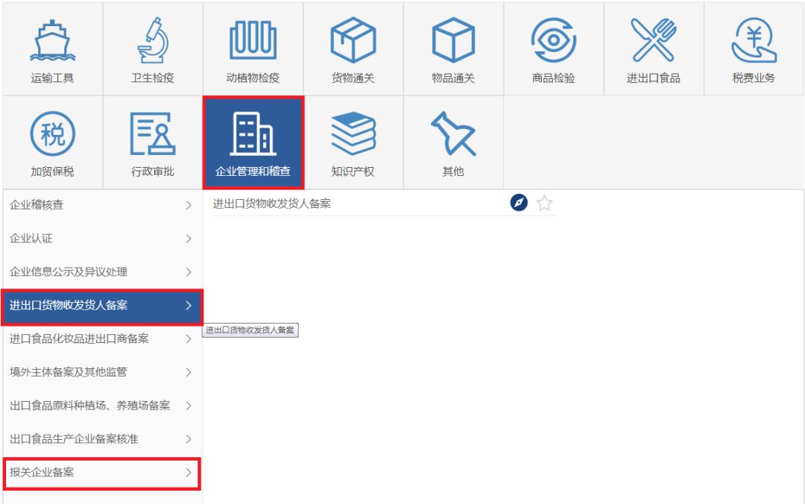Click the blue compass icon beside 进出口货物收发货人备案
The image size is (805, 504).
[x=520, y=203]
